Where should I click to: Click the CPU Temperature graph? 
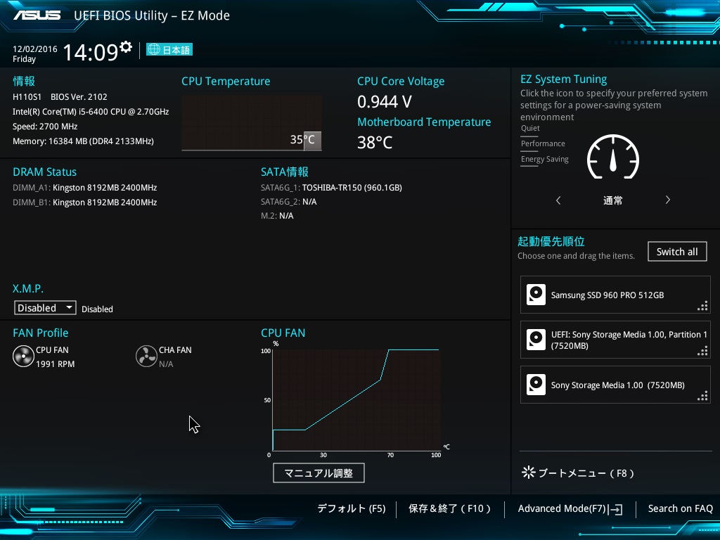252,122
